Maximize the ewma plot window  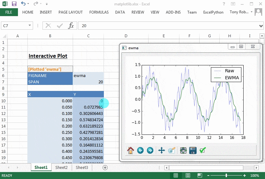[241, 46]
